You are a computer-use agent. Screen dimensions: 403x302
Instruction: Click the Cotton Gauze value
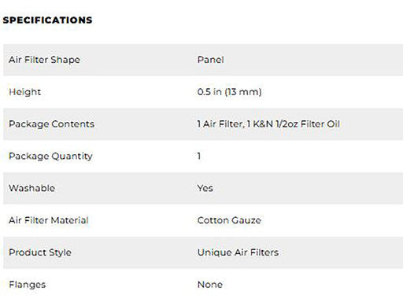point(229,220)
